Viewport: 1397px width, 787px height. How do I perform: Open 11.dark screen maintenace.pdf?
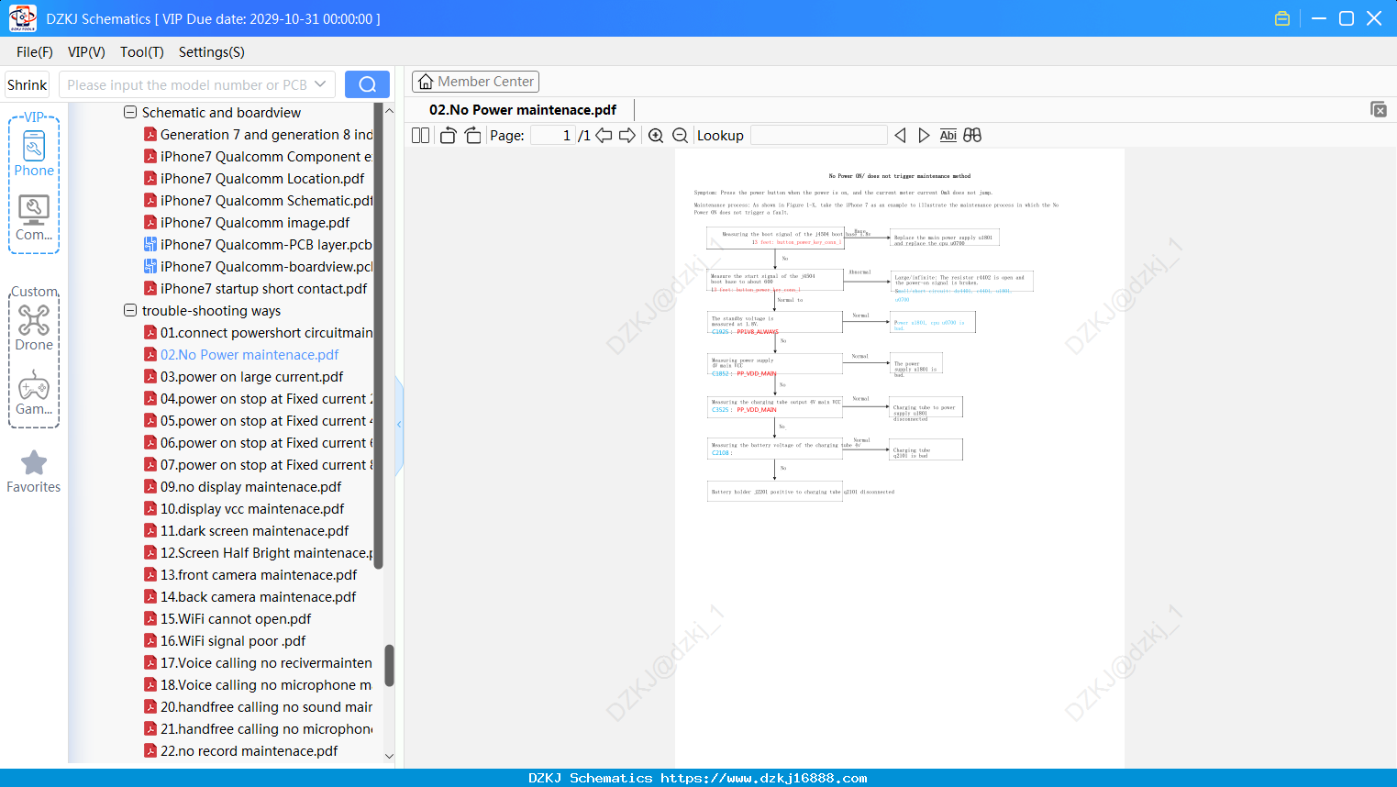click(x=254, y=531)
